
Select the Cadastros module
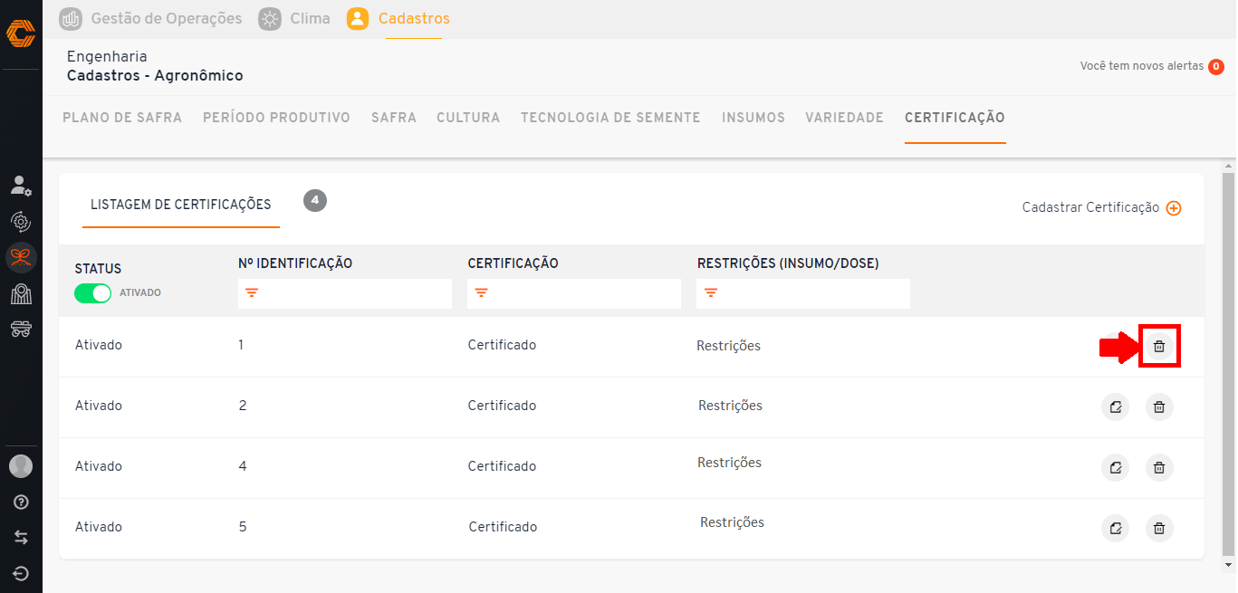(x=398, y=18)
